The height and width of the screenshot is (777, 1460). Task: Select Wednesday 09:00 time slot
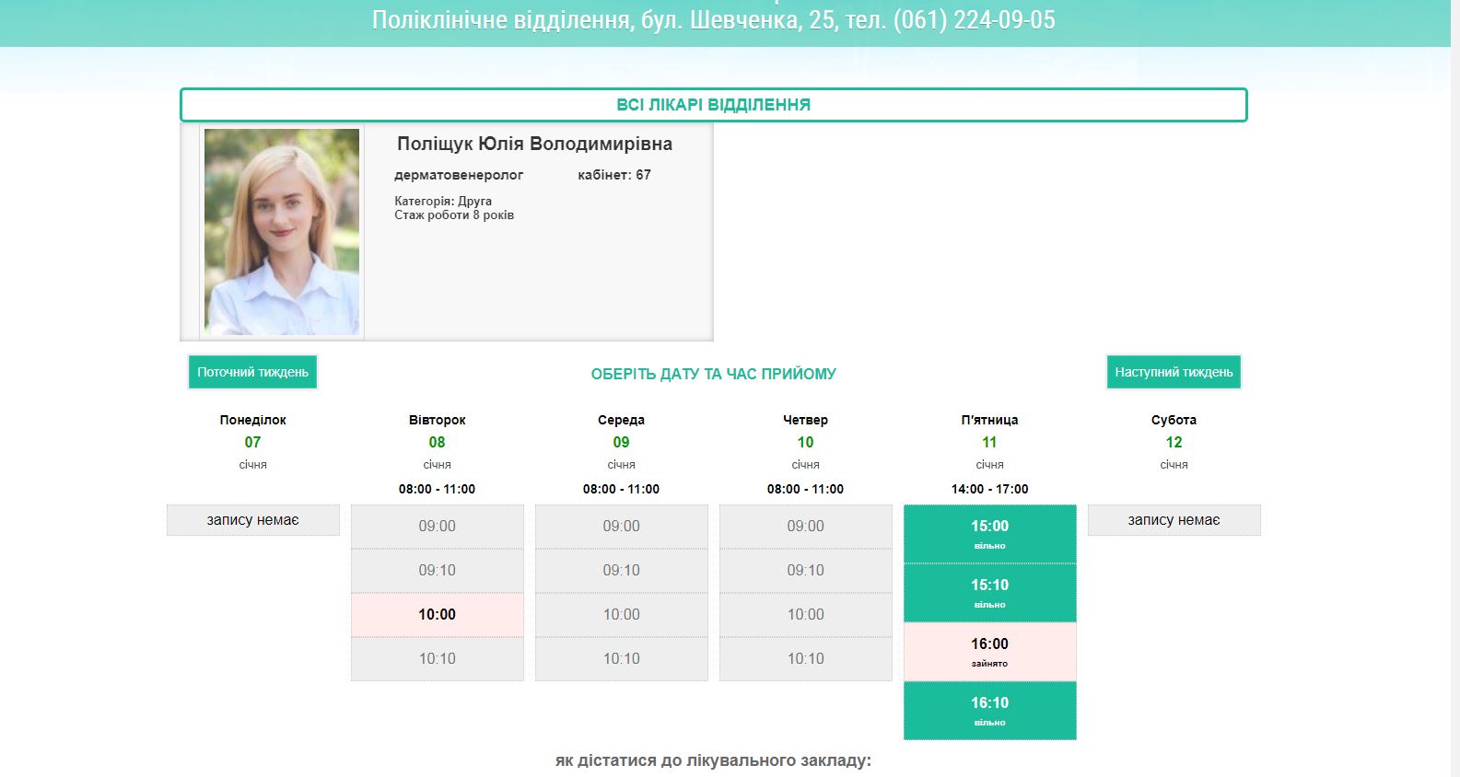pyautogui.click(x=621, y=527)
